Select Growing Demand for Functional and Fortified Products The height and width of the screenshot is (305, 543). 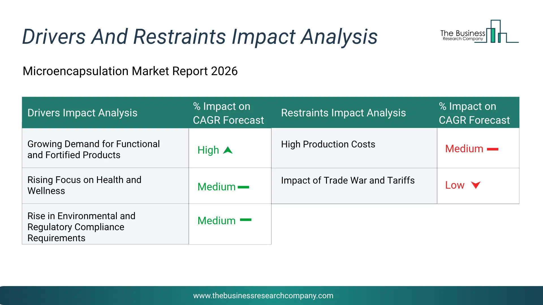[94, 149]
